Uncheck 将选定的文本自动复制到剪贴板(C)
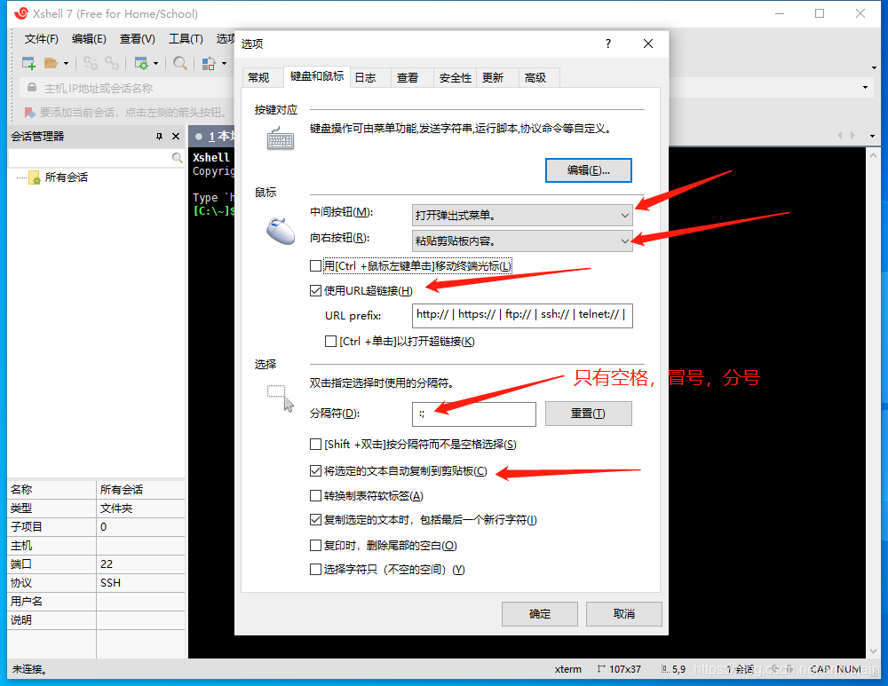Screen dimensions: 888x686 [315, 470]
